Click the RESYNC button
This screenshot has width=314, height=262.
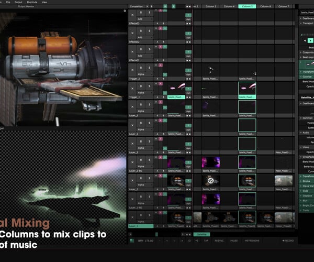pyautogui.click(x=219, y=241)
